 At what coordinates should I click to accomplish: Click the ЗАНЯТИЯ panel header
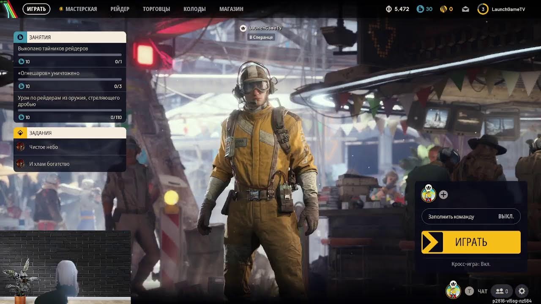[70, 37]
